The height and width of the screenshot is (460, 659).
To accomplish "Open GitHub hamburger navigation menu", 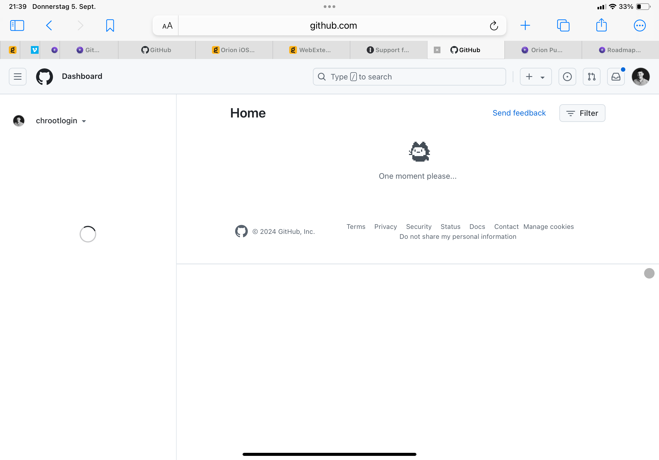I will click(x=17, y=77).
